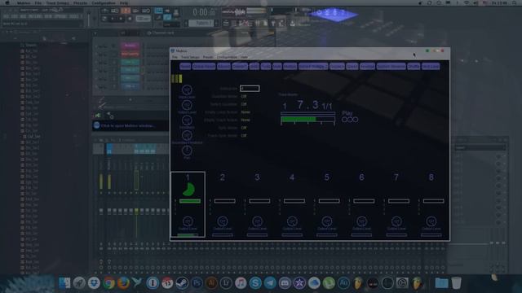Open Telegram from the Dock

(x=270, y=283)
